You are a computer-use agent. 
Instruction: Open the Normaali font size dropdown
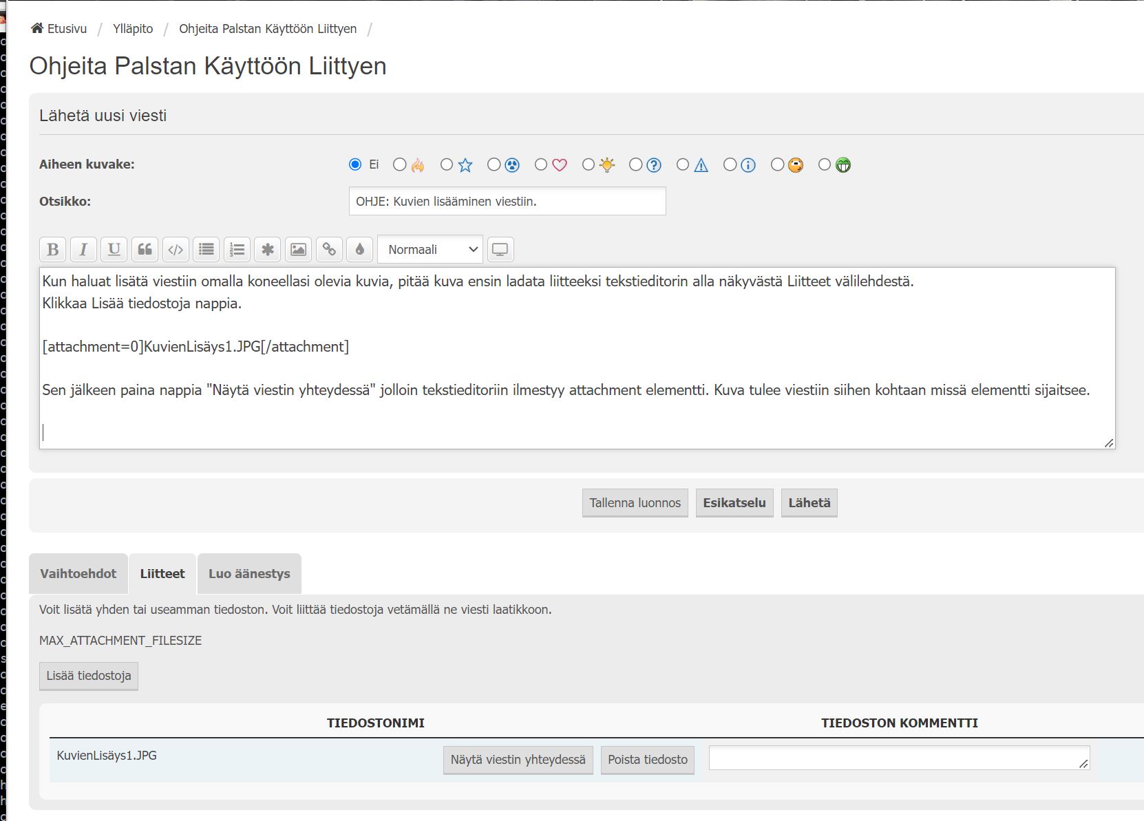[430, 250]
